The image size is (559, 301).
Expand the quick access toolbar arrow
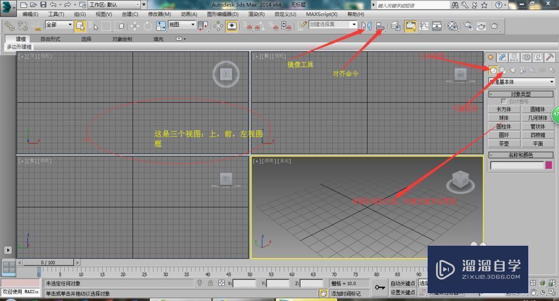click(x=144, y=4)
